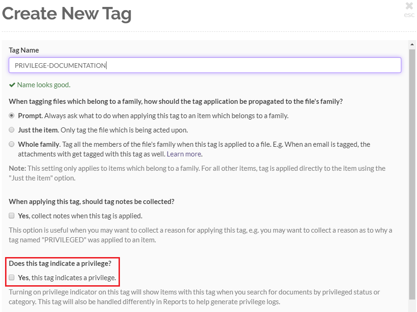Click the red-outlined privilege question section

(x=62, y=271)
